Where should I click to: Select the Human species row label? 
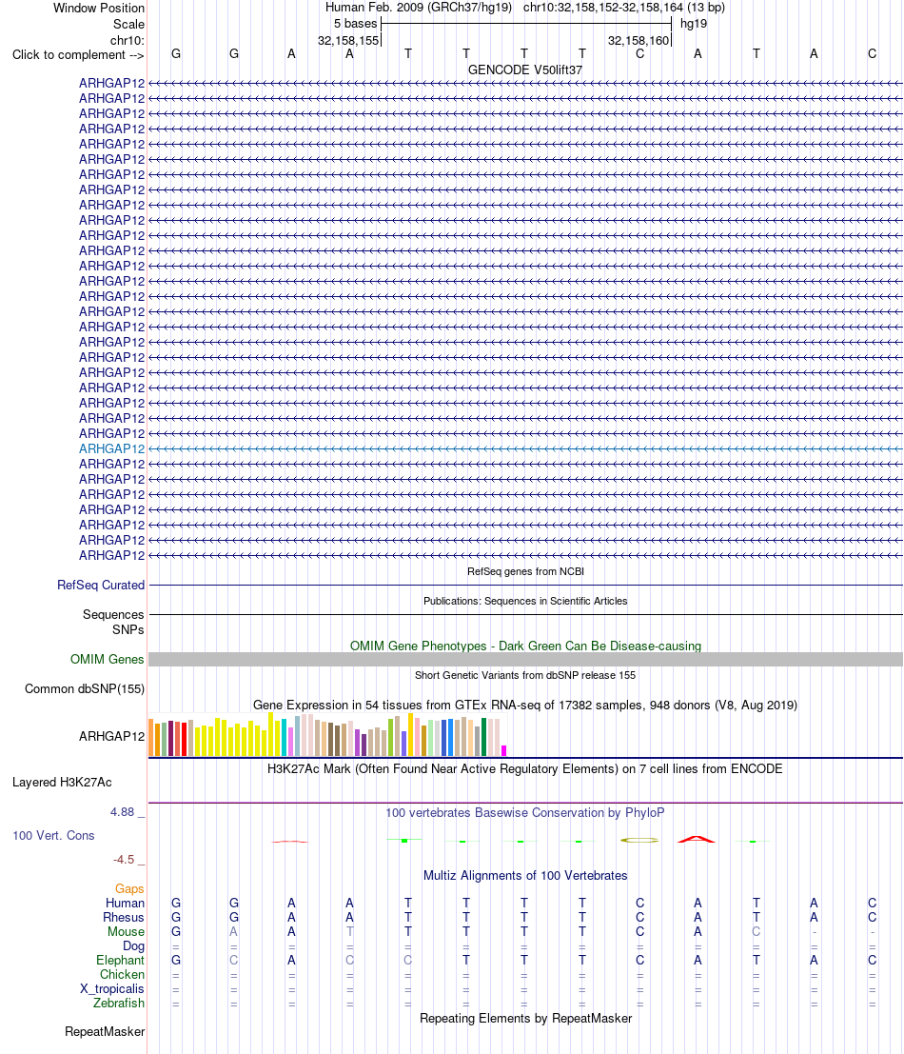click(125, 903)
